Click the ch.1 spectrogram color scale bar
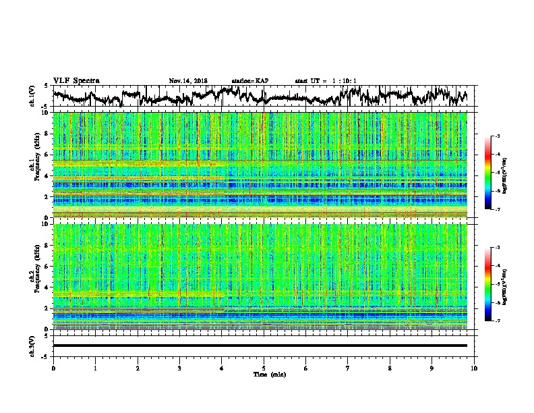This screenshot has width=534, height=413. pyautogui.click(x=487, y=173)
